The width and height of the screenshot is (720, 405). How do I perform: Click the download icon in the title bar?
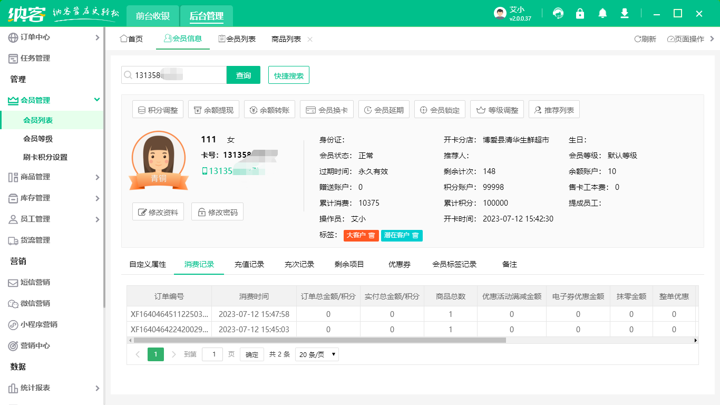[625, 12]
